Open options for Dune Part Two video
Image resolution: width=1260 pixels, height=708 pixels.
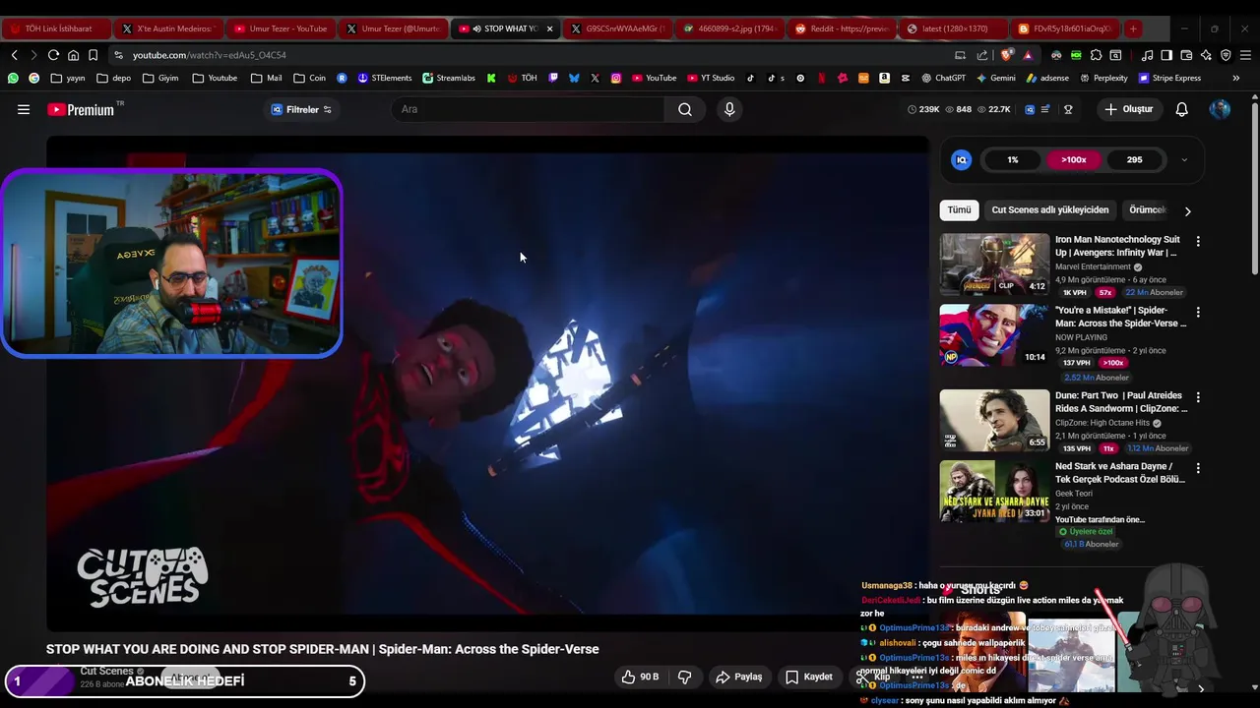click(x=1198, y=397)
